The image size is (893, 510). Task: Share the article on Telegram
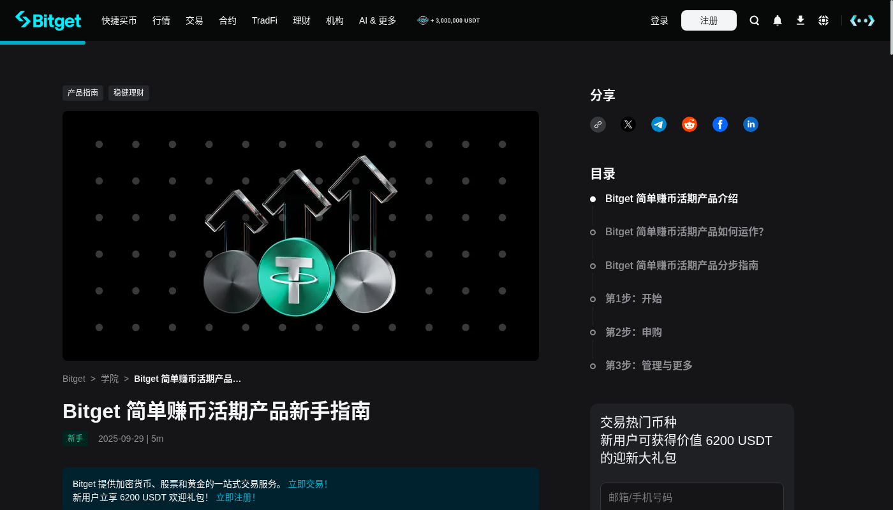tap(659, 124)
